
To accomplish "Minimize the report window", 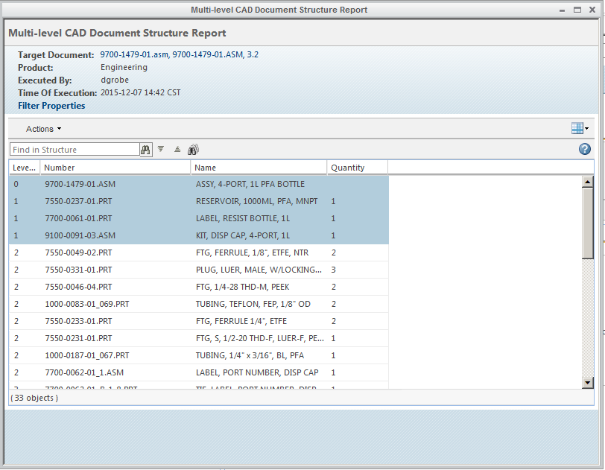I will click(563, 10).
